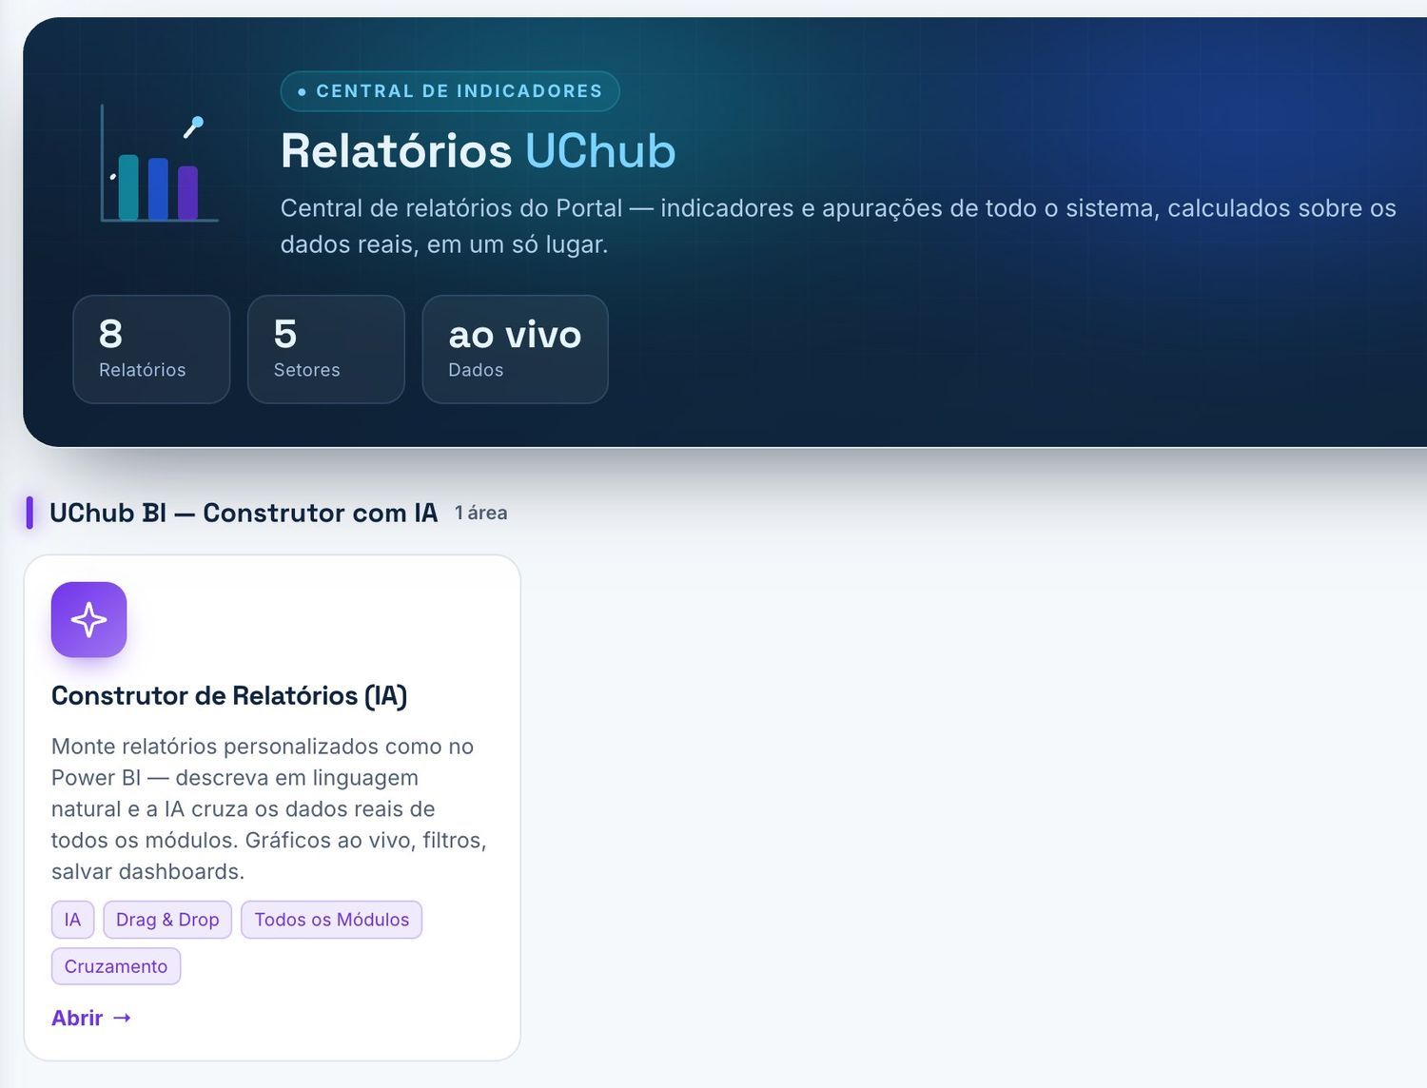Click the Central de relatórios do Portal subtitle
Screen dimensions: 1427x1088
click(838, 226)
